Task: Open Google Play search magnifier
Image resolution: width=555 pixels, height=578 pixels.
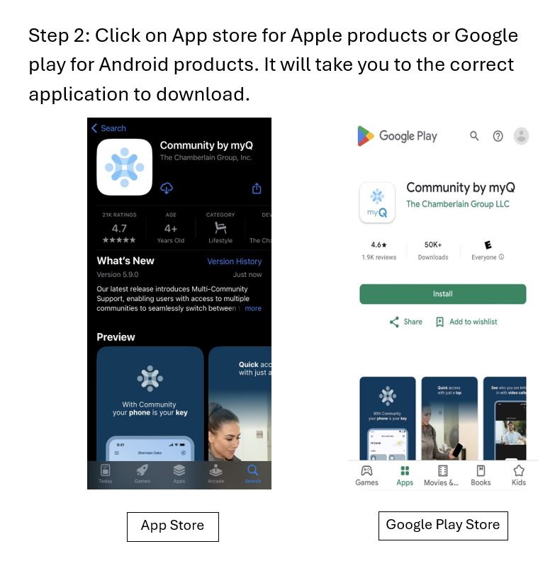Action: (474, 136)
